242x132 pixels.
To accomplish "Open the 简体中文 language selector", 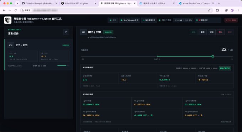I will pyautogui.click(x=208, y=20).
